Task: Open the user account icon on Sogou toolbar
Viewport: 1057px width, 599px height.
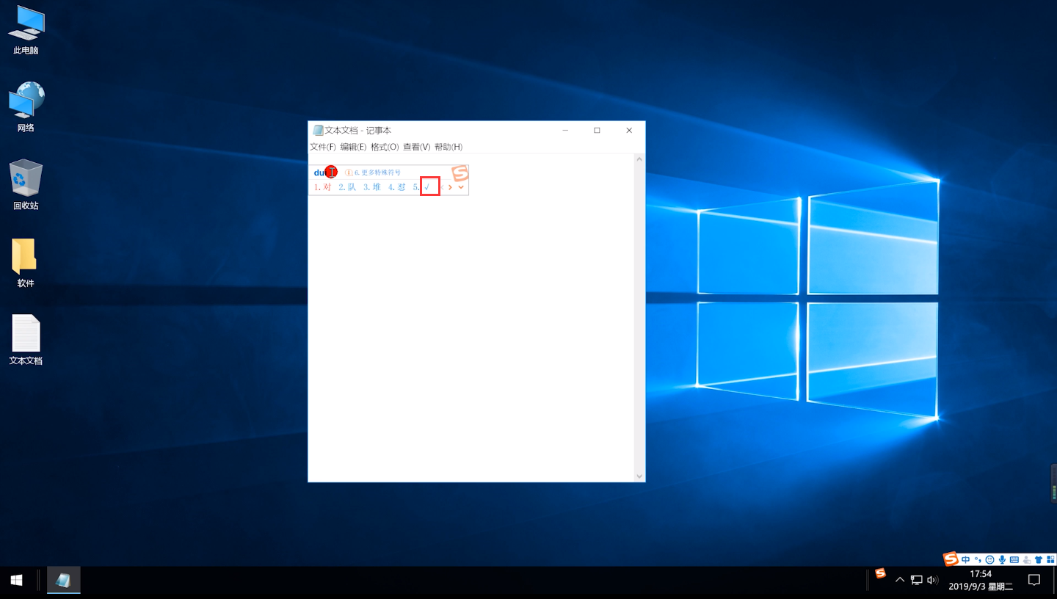Action: (x=1027, y=559)
